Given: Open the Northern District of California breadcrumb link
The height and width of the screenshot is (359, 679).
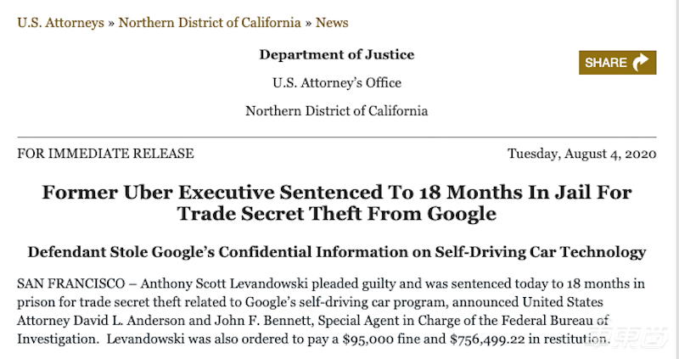Looking at the screenshot, I should [210, 22].
